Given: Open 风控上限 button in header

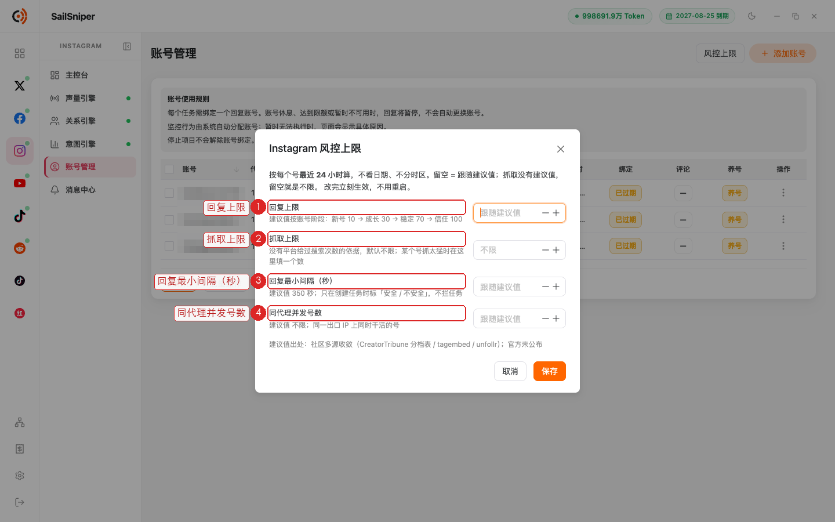Looking at the screenshot, I should coord(720,53).
